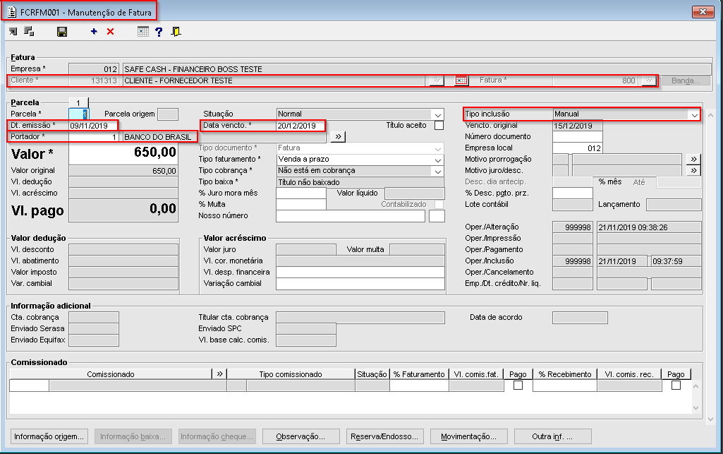Click the Portador code field

[94, 136]
